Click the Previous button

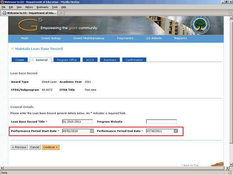tap(19, 147)
